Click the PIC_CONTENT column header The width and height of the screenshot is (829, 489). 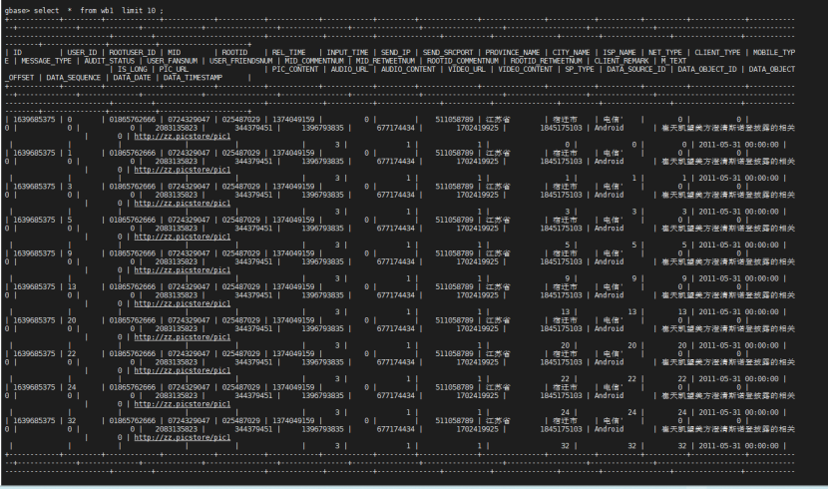[x=295, y=69]
